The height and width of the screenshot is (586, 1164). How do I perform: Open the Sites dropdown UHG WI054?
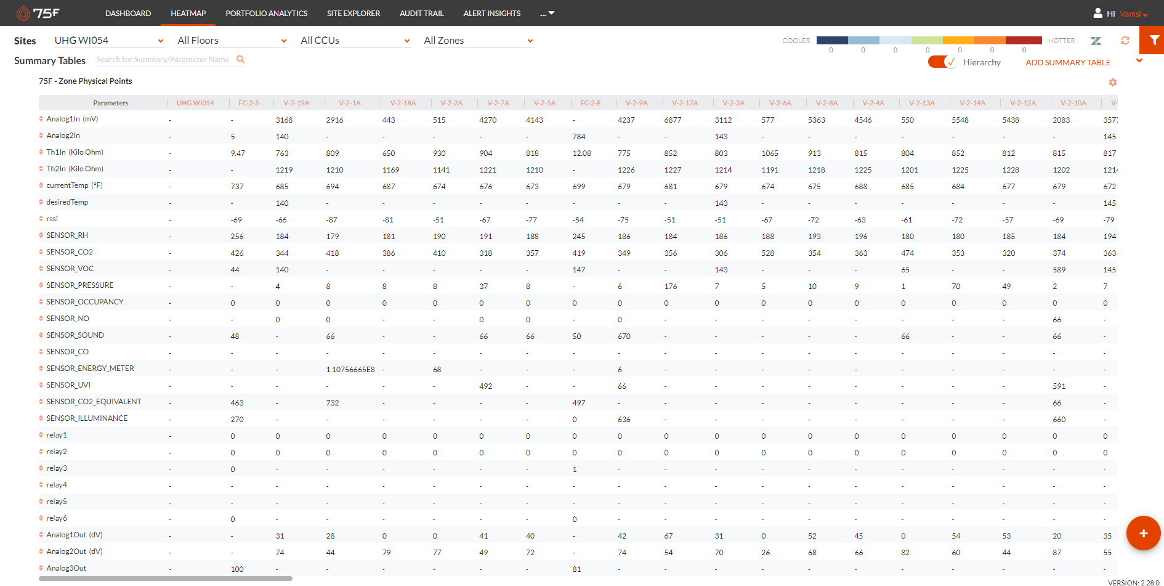[109, 41]
